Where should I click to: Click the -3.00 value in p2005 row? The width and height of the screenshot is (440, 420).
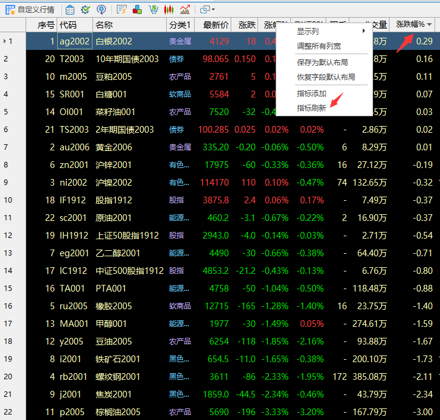tap(422, 412)
